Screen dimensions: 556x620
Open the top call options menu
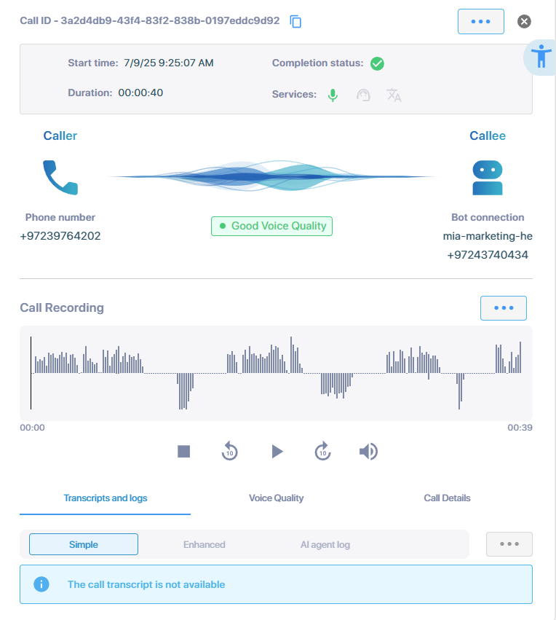480,21
